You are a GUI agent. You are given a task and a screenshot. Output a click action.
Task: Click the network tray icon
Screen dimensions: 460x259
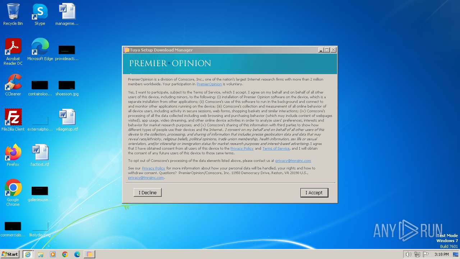(417, 254)
